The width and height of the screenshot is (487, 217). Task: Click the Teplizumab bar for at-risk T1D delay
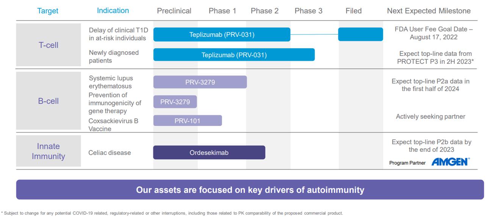click(x=222, y=35)
